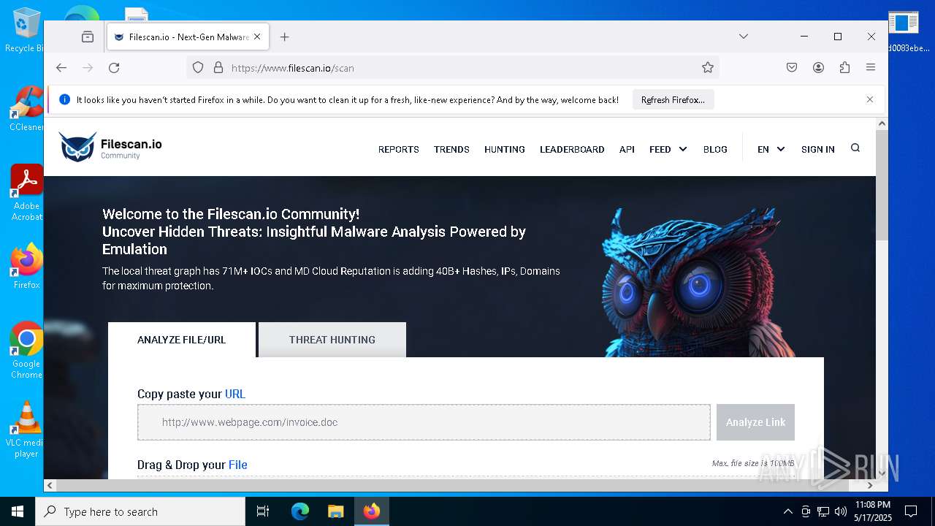The width and height of the screenshot is (935, 526).
Task: Click the horizontal page scrollbar
Action: 453,485
